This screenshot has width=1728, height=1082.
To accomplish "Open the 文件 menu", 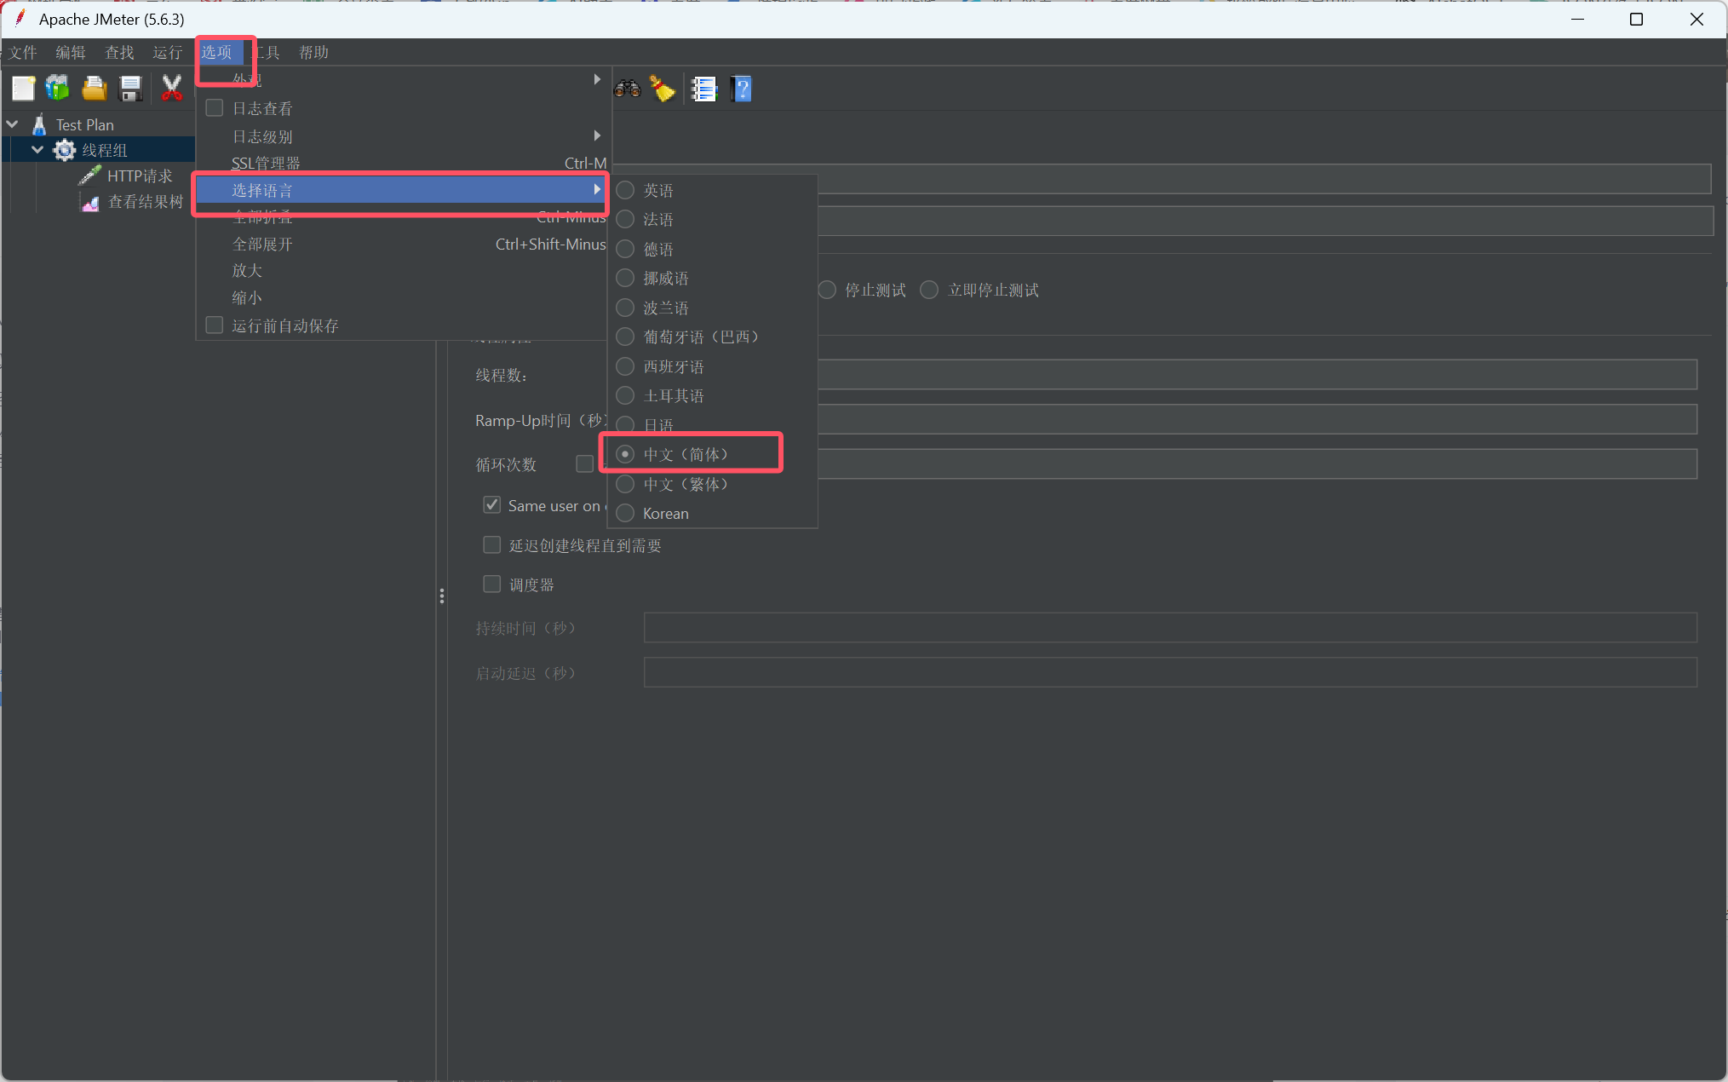I will [x=23, y=52].
